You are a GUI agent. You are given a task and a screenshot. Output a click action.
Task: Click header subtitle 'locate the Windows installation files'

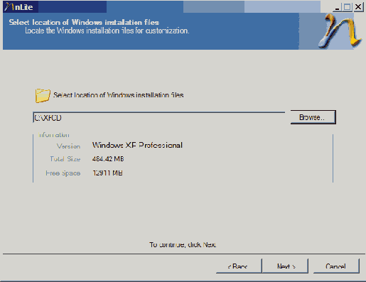(x=107, y=31)
